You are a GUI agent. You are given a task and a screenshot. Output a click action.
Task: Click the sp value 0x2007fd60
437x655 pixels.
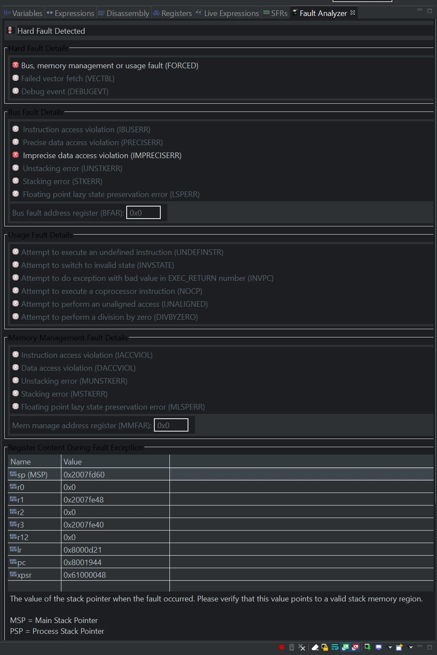click(x=84, y=474)
